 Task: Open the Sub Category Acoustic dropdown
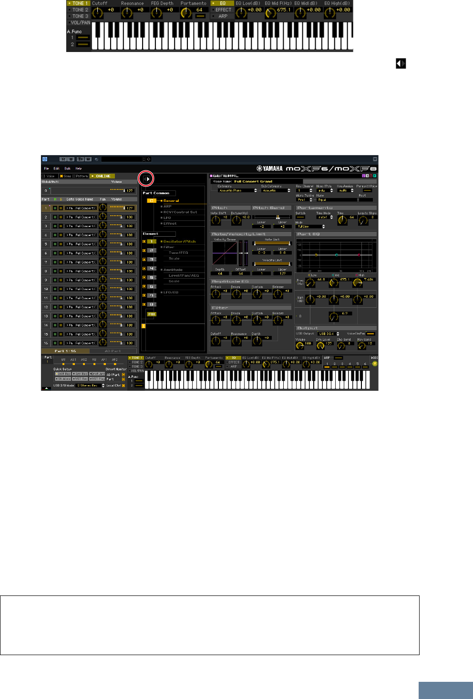(x=276, y=190)
